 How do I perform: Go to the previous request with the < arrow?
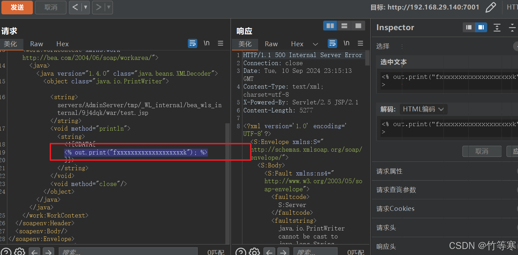[x=74, y=7]
